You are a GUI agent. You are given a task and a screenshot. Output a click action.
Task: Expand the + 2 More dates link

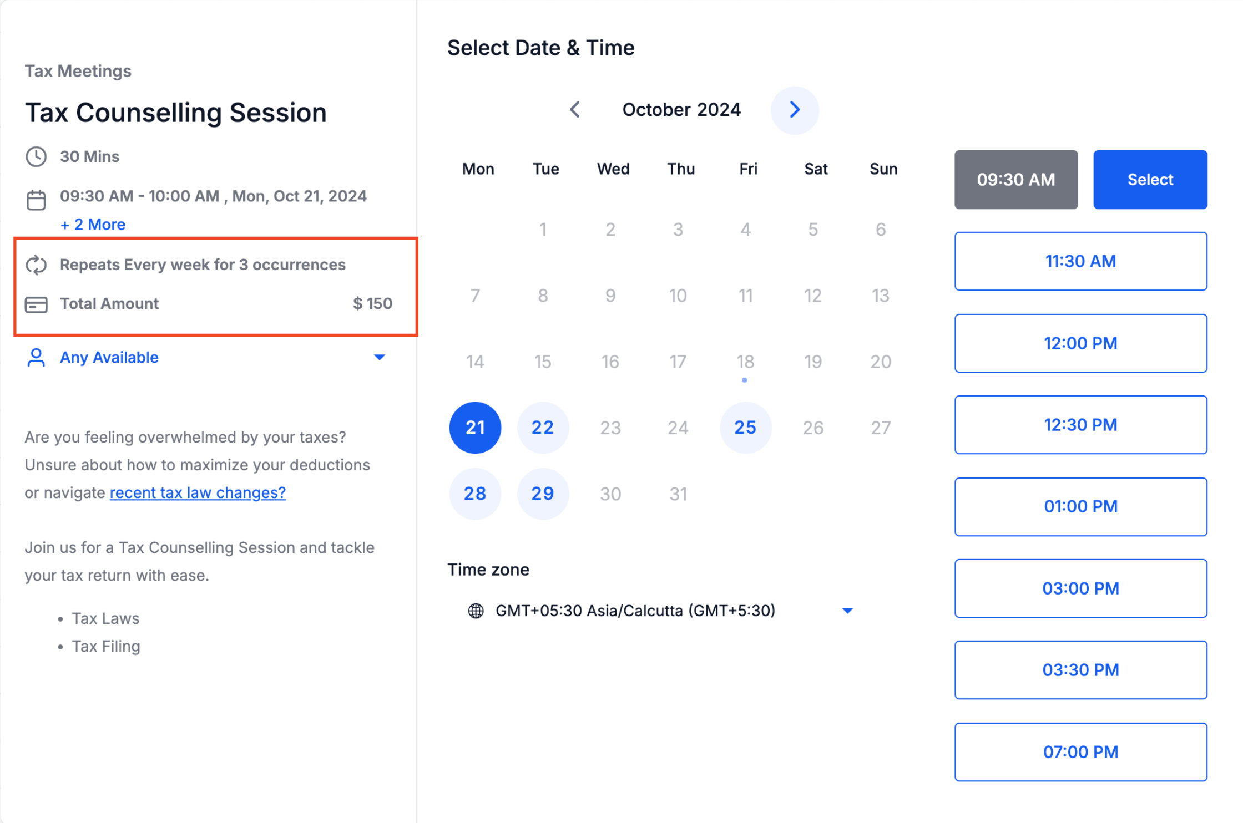pos(93,225)
